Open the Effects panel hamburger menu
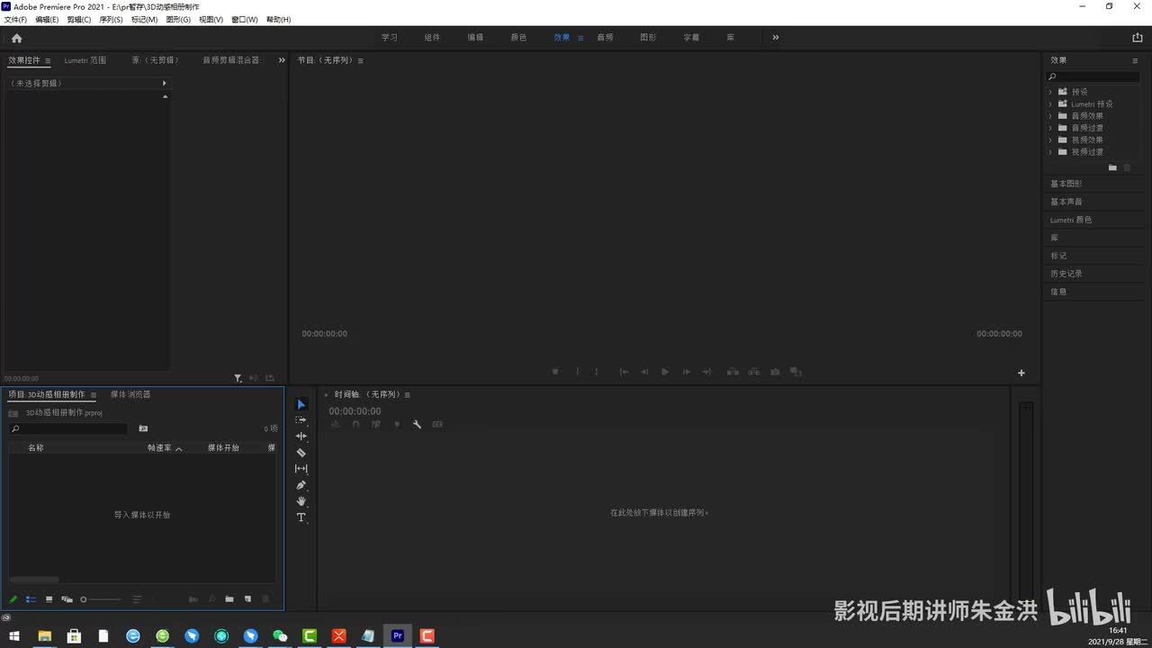1152x648 pixels. pos(1135,60)
